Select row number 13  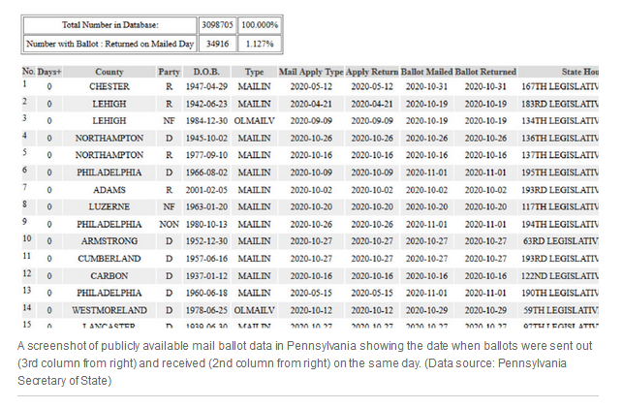tap(27, 291)
